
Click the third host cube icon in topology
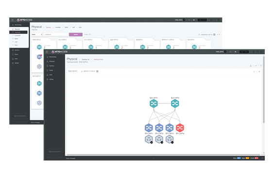170,139
